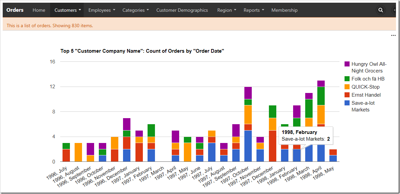Go to the Home menu item
This screenshot has height=194, width=400.
point(39,10)
